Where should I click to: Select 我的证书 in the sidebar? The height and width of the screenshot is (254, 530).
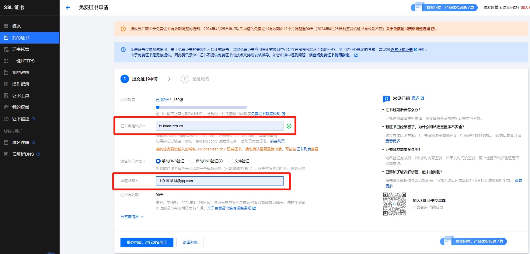(x=30, y=38)
